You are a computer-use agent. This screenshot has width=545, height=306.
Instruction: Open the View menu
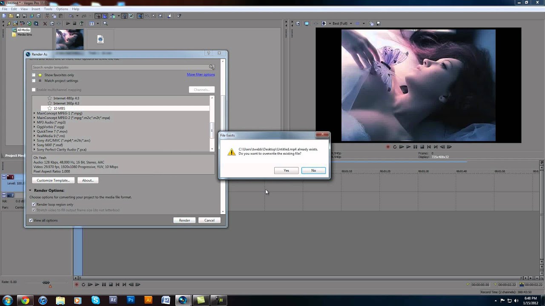24,9
